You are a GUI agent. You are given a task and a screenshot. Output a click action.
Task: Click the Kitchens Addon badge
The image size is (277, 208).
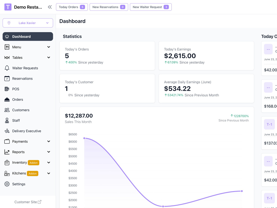pyautogui.click(x=32, y=174)
